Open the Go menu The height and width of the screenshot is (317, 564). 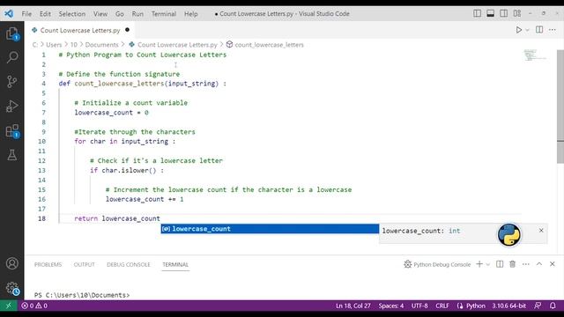coord(120,14)
